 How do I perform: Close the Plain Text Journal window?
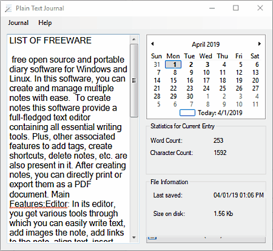260,8
